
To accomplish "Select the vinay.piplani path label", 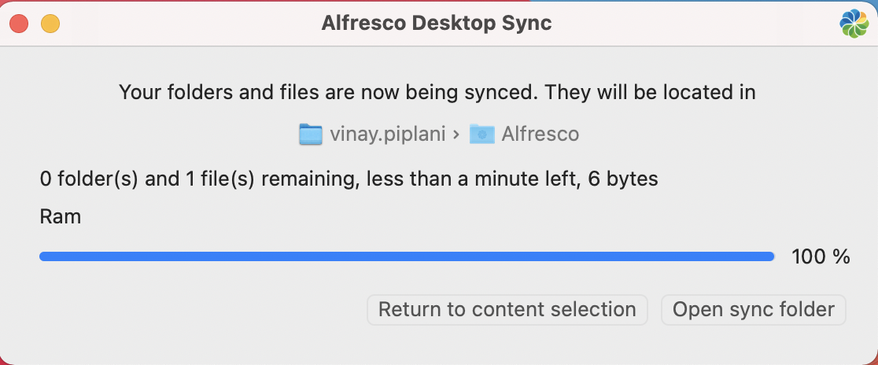I will (x=386, y=135).
